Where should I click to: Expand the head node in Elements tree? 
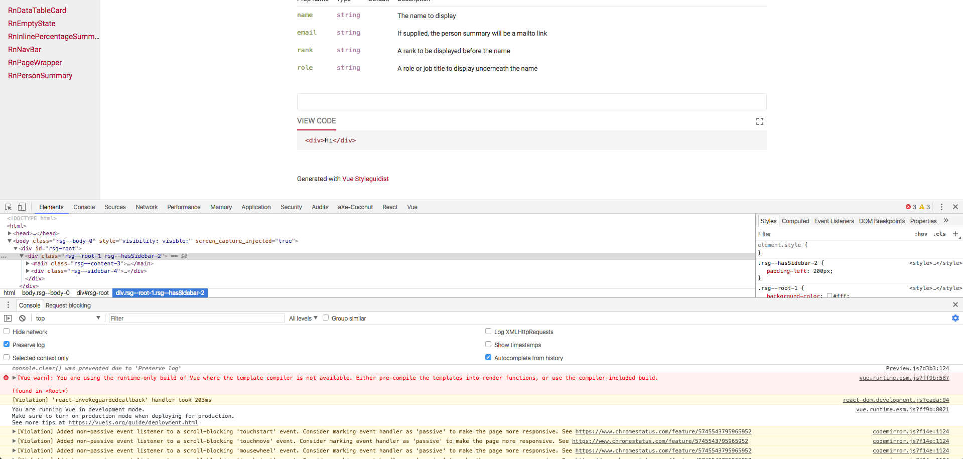[x=9, y=233]
